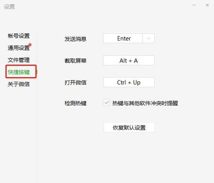Switch to 通用设置 general settings

click(19, 48)
